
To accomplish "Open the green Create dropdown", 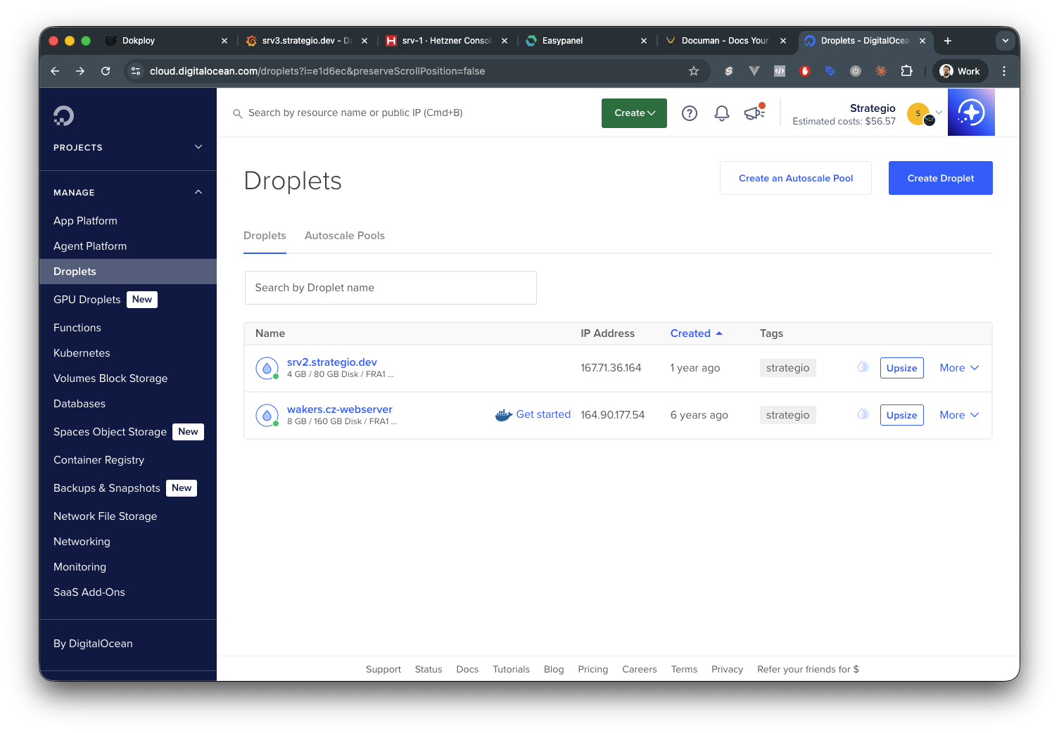I will (x=634, y=113).
